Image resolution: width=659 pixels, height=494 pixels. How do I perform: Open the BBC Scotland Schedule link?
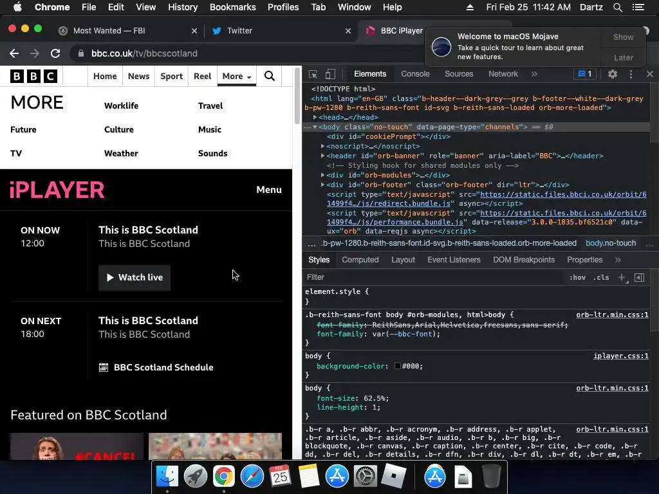click(x=156, y=367)
